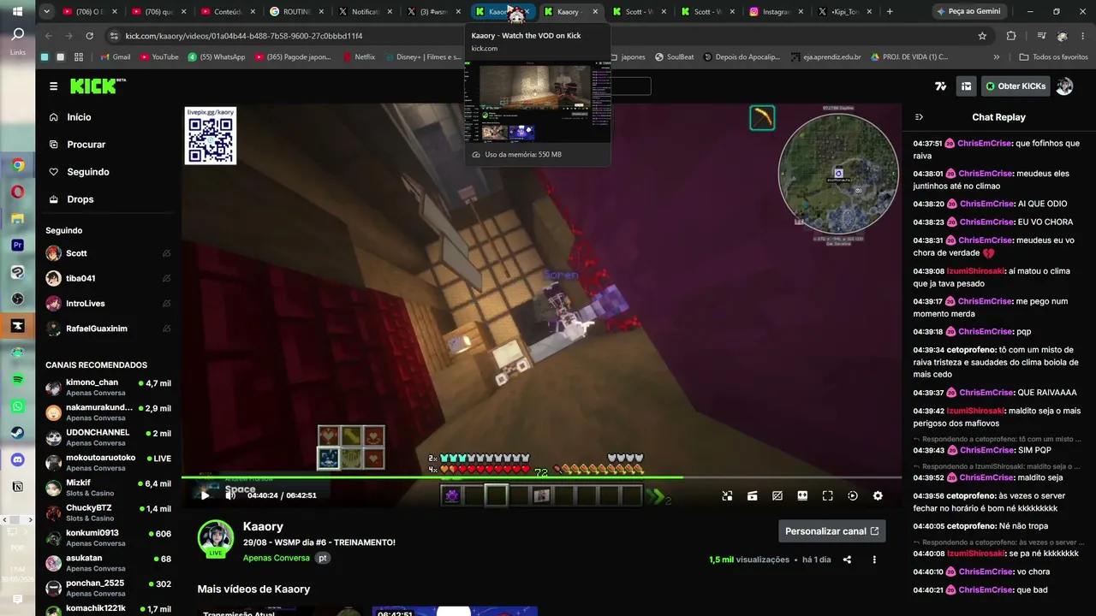Screen dimensions: 1096x616
Task: Open the Kick sidebar hamburger menu
Action: pyautogui.click(x=54, y=86)
